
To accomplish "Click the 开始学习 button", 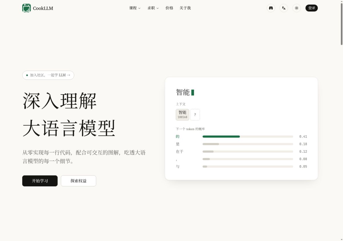I will click(x=40, y=181).
